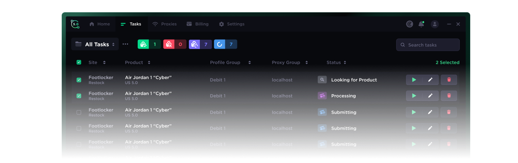Filter by green successful tasks counter
Viewport: 518px width, 163px height.
[x=149, y=44]
